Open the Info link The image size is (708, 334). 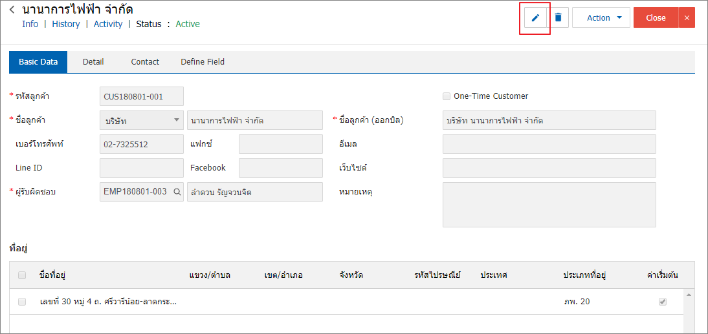click(x=30, y=24)
